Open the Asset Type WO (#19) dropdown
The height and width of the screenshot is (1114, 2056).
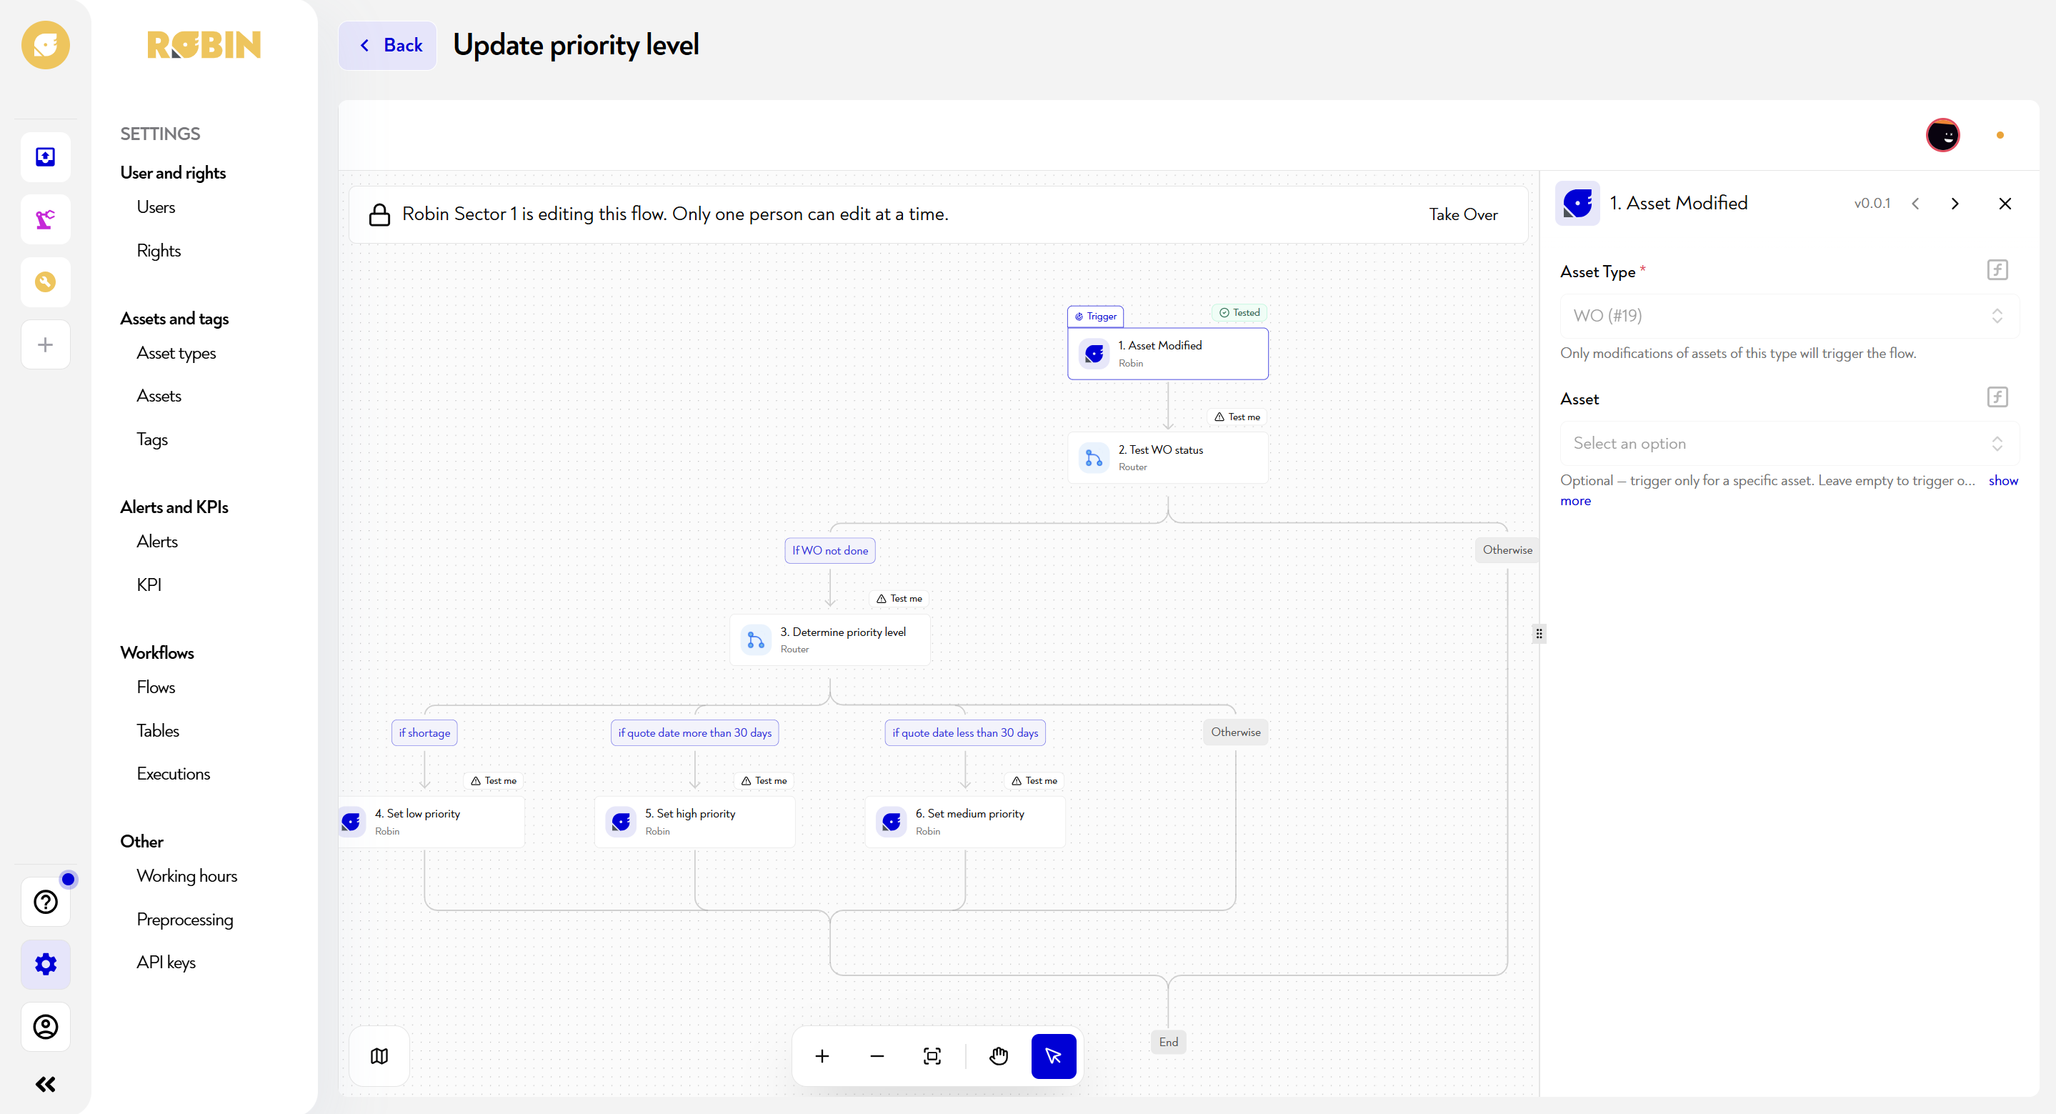coord(1789,315)
